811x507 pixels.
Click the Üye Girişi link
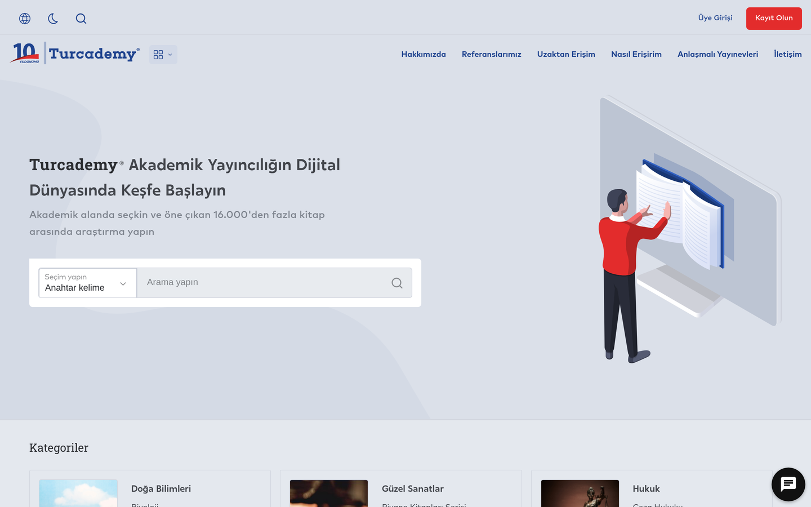(715, 18)
